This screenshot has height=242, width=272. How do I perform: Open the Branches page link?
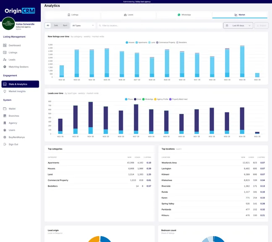pyautogui.click(x=14, y=116)
